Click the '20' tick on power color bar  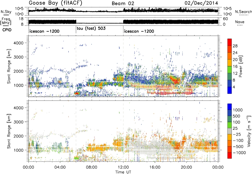[x=235, y=60]
